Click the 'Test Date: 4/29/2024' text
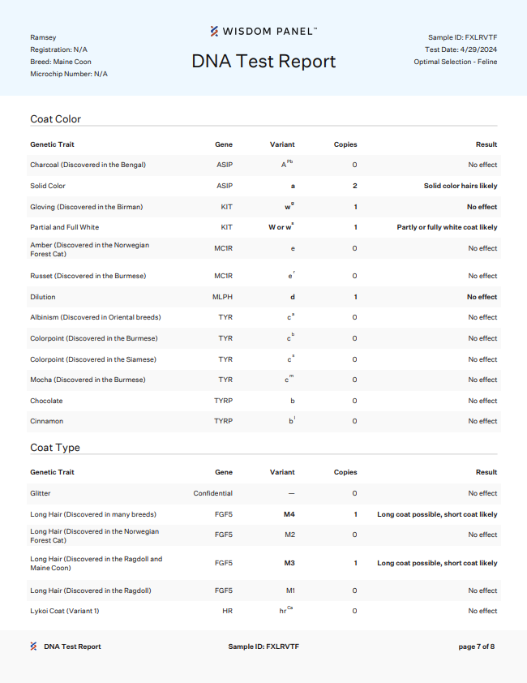The width and height of the screenshot is (527, 683). tap(461, 49)
